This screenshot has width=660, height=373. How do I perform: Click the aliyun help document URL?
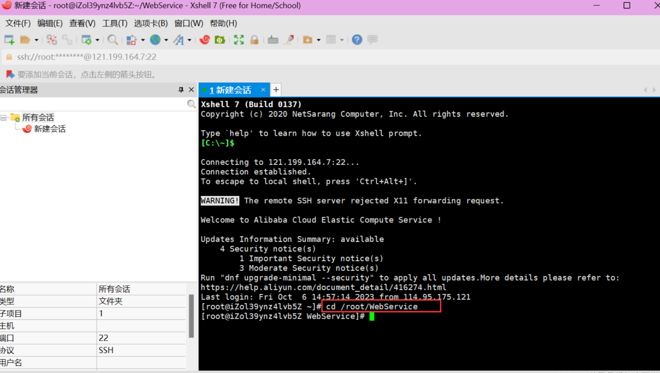323,287
